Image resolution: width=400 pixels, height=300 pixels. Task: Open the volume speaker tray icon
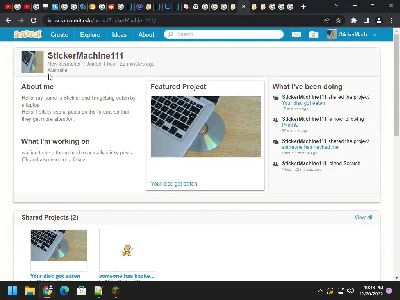tap(350, 291)
